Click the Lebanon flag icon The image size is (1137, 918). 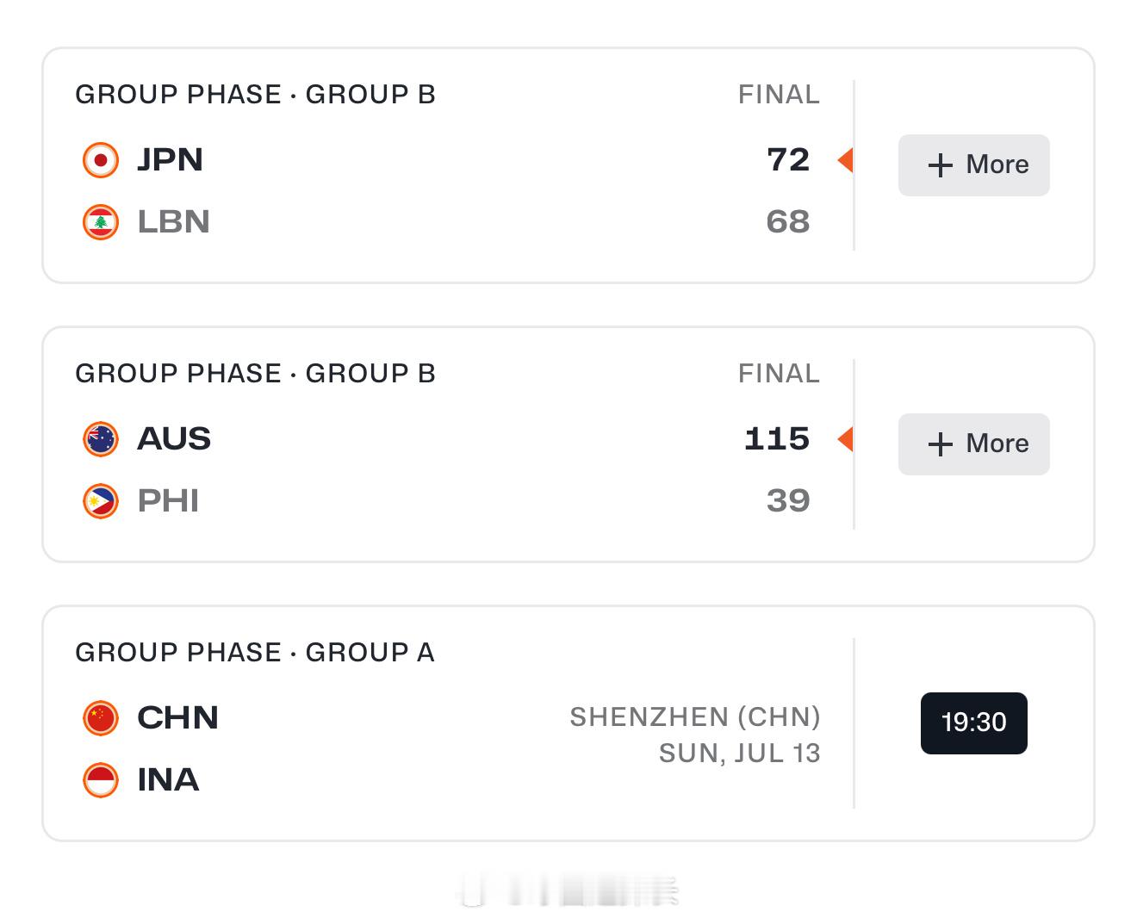pyautogui.click(x=100, y=222)
